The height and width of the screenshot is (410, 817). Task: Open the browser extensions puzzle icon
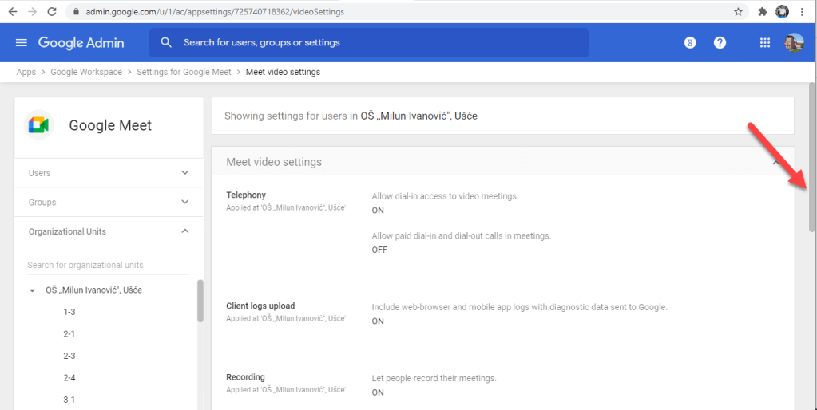[762, 12]
